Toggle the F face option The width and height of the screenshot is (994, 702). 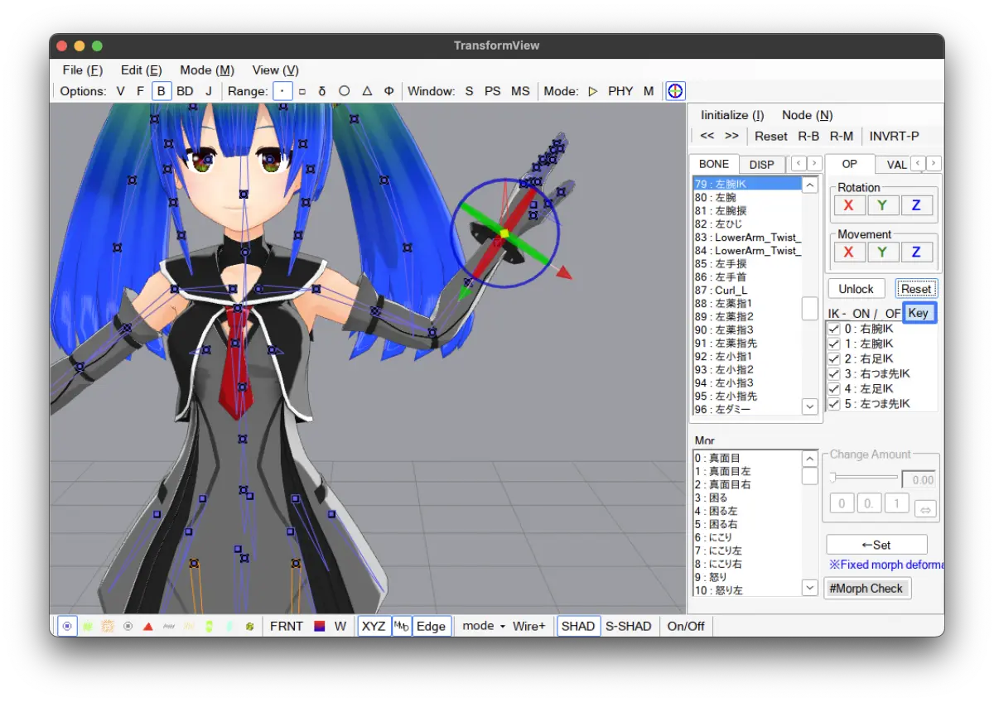click(x=141, y=91)
